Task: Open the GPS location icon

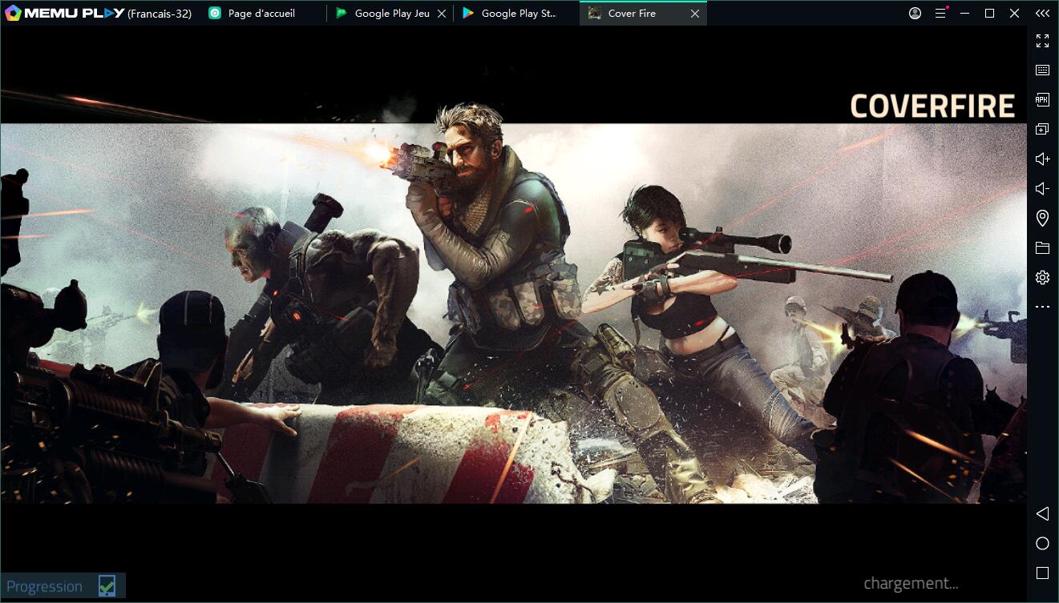Action: coord(1042,218)
